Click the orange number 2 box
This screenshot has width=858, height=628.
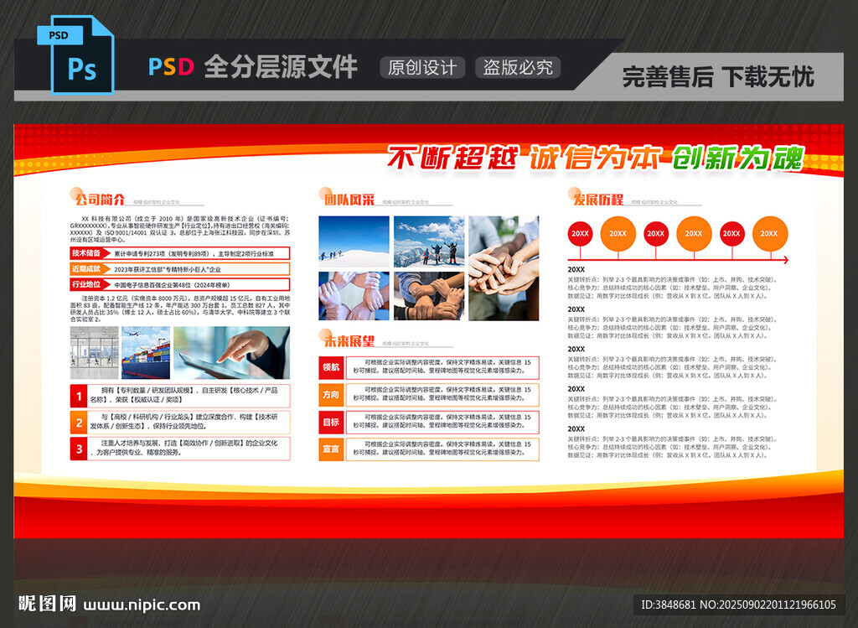[x=79, y=422]
